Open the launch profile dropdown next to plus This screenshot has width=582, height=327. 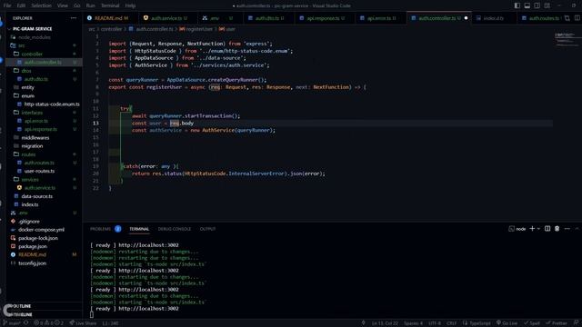(x=538, y=229)
